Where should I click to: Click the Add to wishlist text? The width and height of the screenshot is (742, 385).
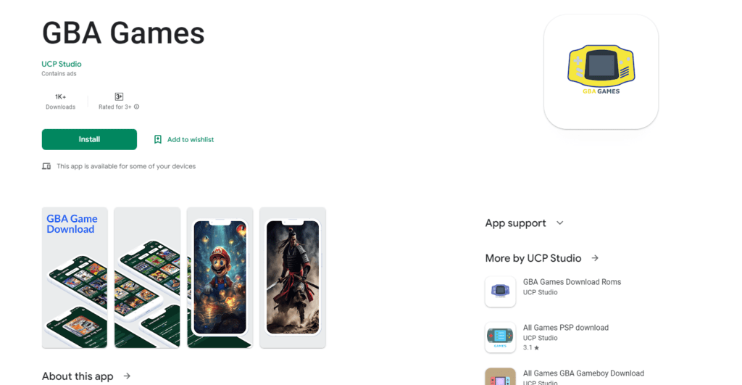191,139
